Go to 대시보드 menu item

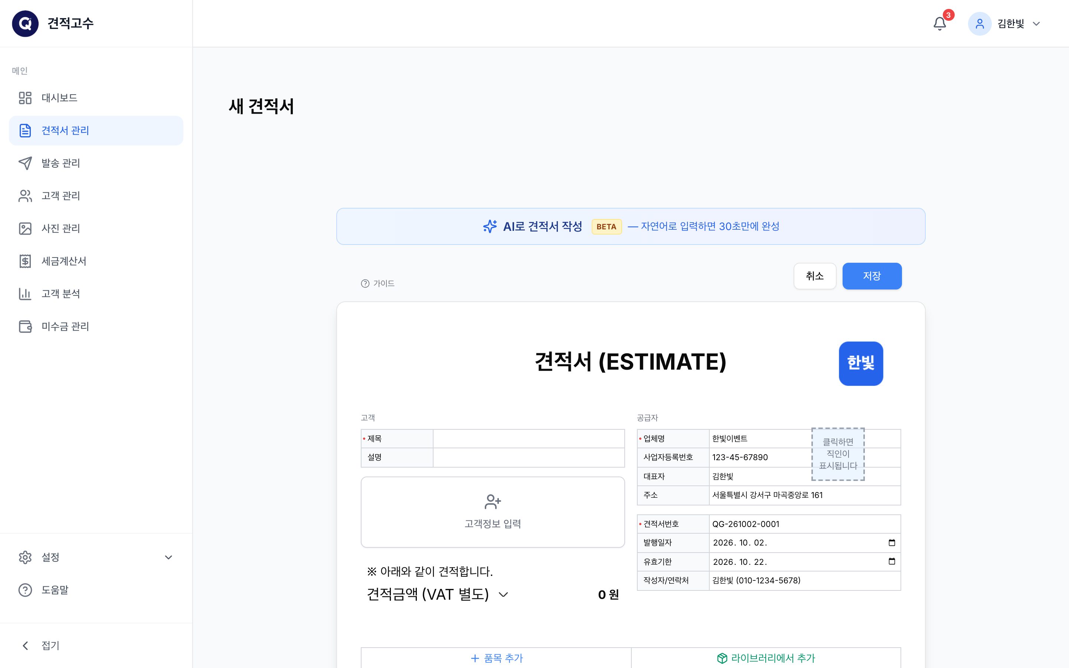(x=96, y=98)
